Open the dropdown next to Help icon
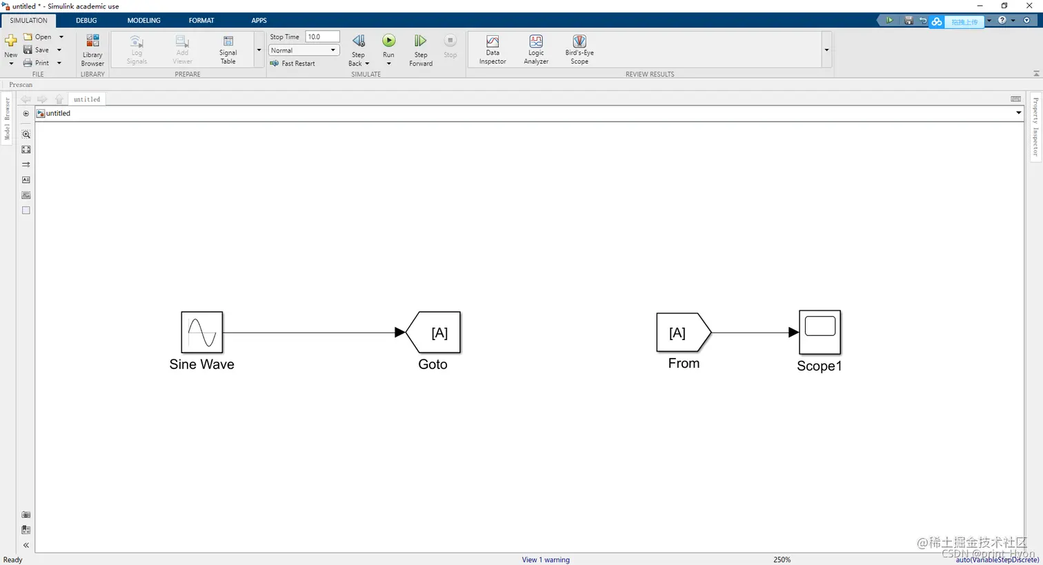The width and height of the screenshot is (1043, 565). pyautogui.click(x=1013, y=21)
